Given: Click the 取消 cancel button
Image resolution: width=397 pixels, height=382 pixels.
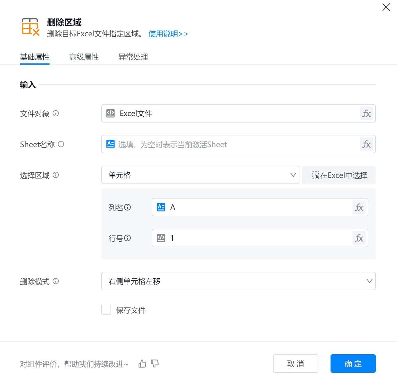Looking at the screenshot, I should [x=295, y=364].
